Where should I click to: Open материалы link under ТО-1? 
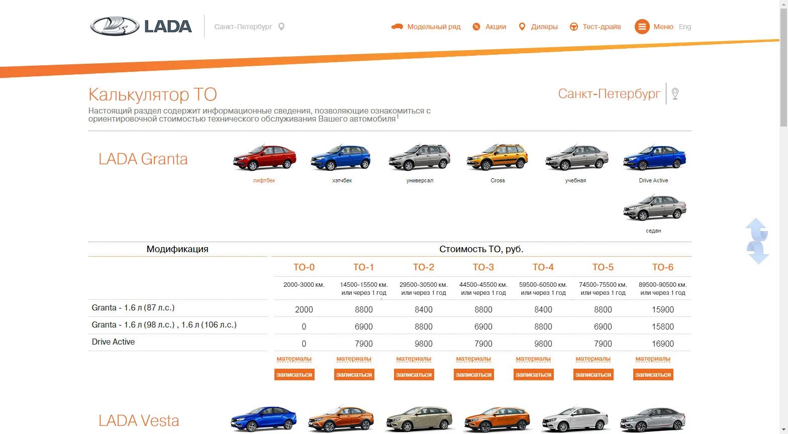pos(354,359)
